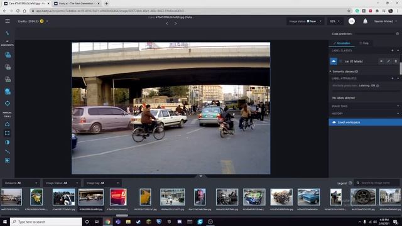Open the car wheel thumbnail

coord(363,197)
